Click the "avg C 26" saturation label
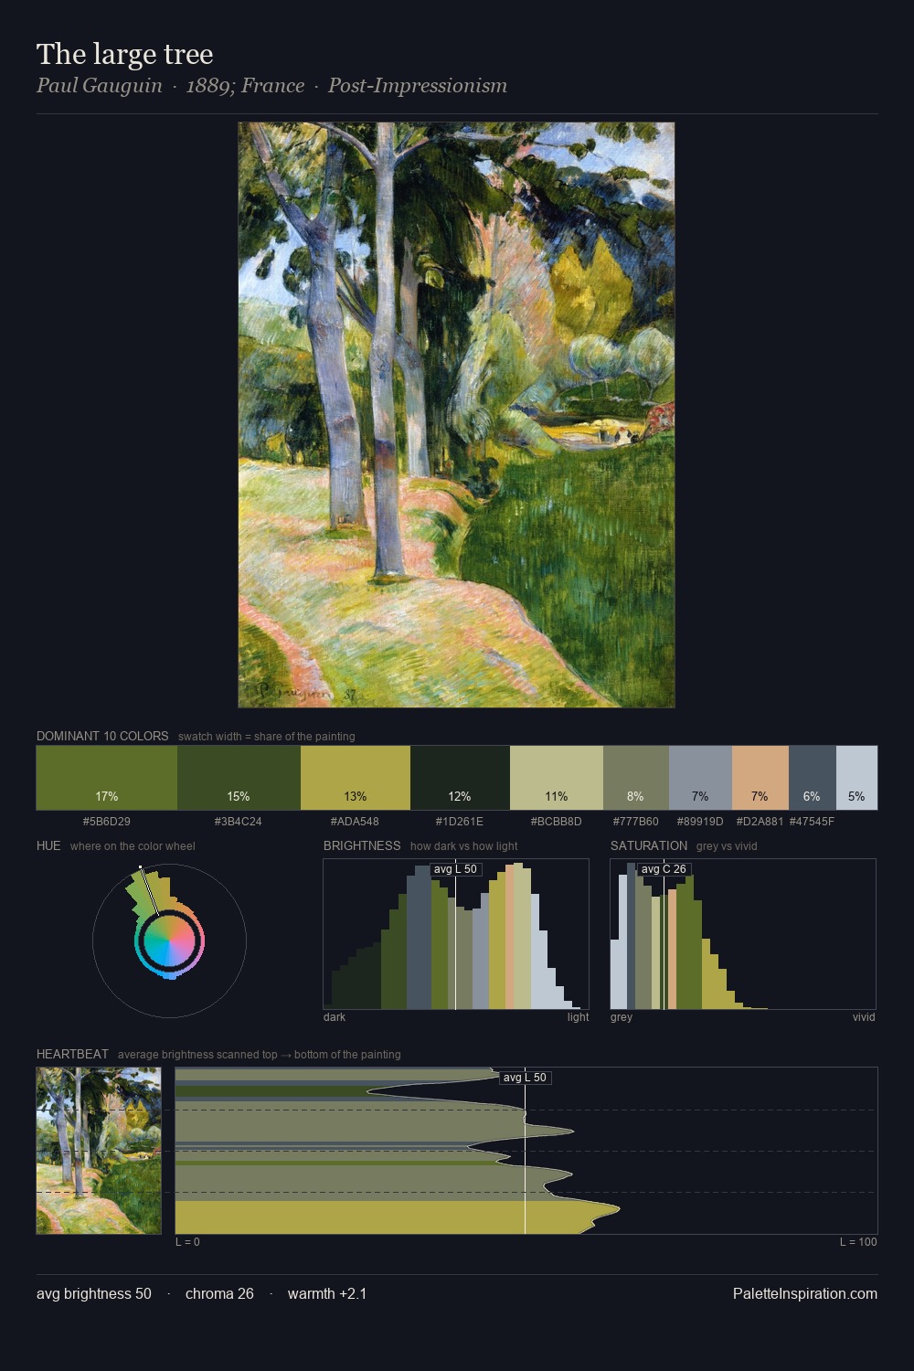Image resolution: width=914 pixels, height=1371 pixels. pyautogui.click(x=664, y=869)
